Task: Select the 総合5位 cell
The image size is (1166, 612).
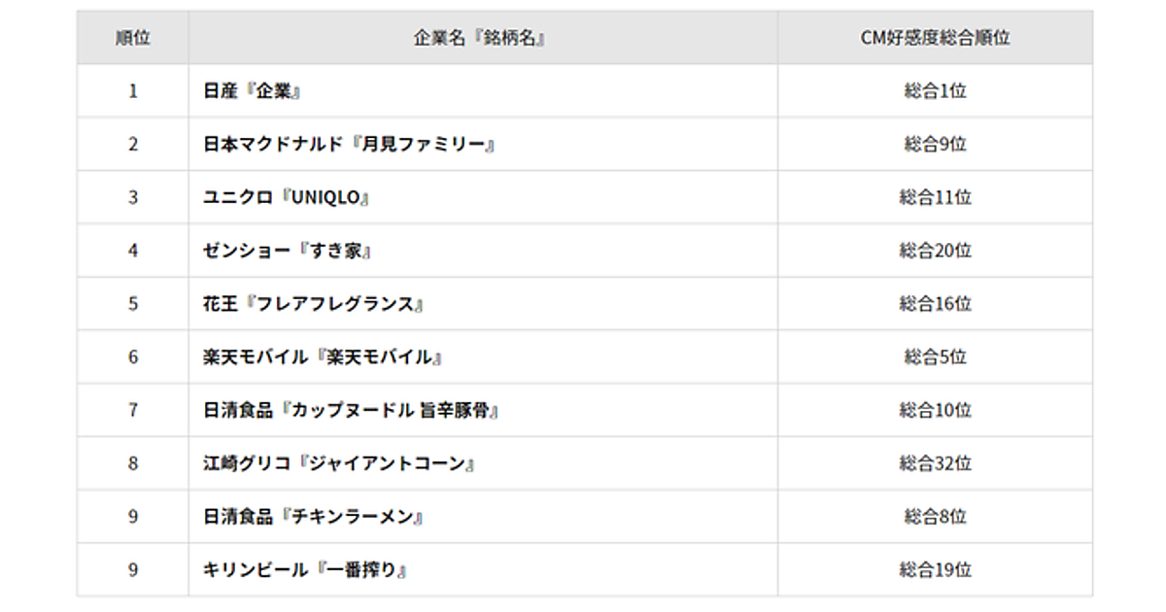Action: click(935, 357)
